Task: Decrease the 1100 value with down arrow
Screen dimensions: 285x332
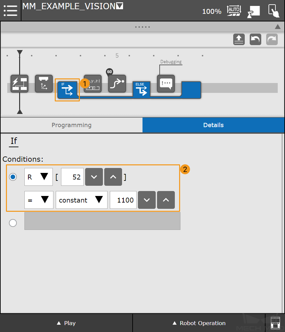Action: pos(147,200)
